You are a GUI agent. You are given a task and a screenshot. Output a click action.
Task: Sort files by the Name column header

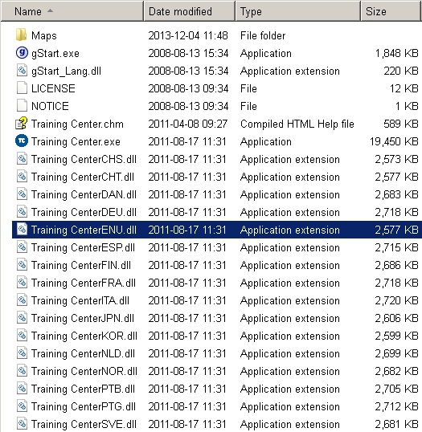72,11
